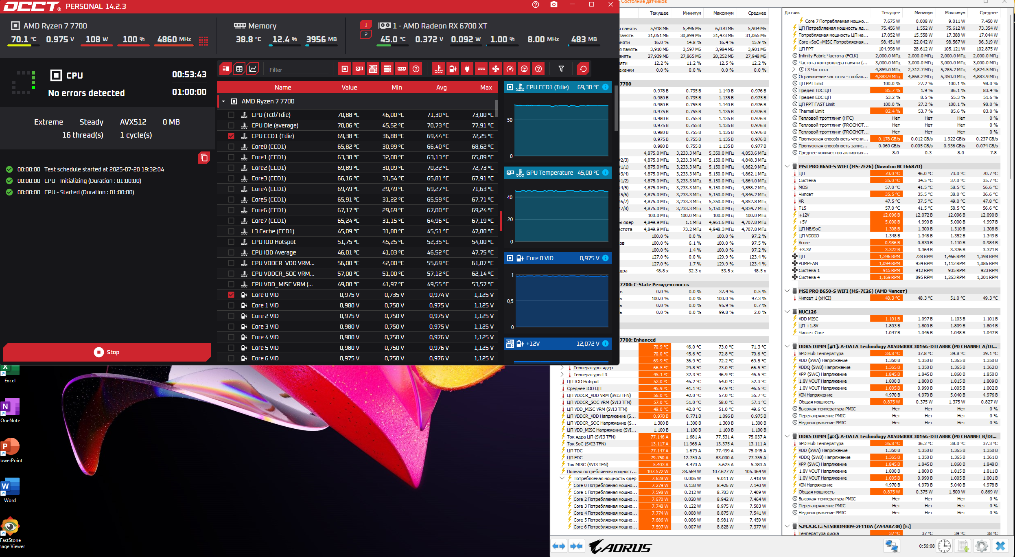Open the OCCT screenshot camera icon
1015x557 pixels.
(x=553, y=4)
